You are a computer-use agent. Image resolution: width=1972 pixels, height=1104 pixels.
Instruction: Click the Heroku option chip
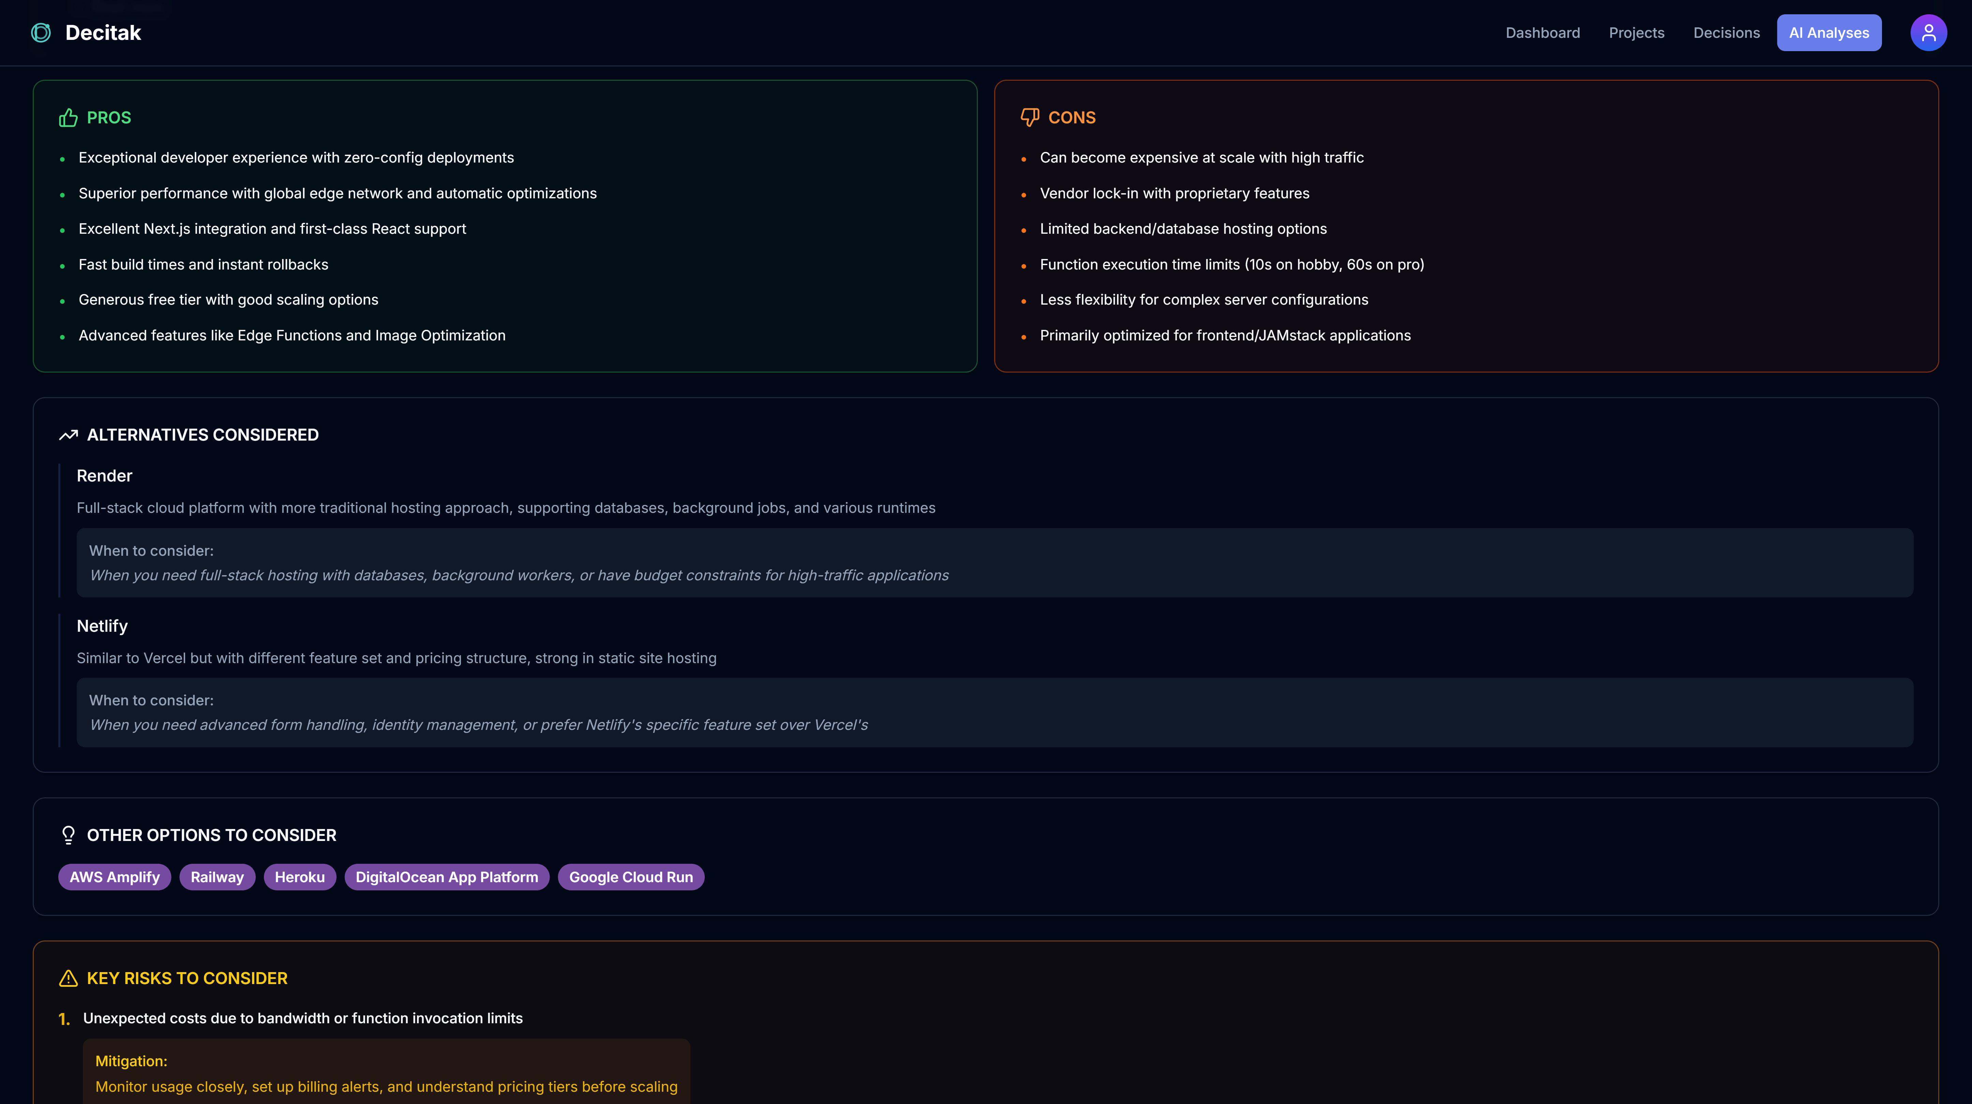[x=299, y=877]
